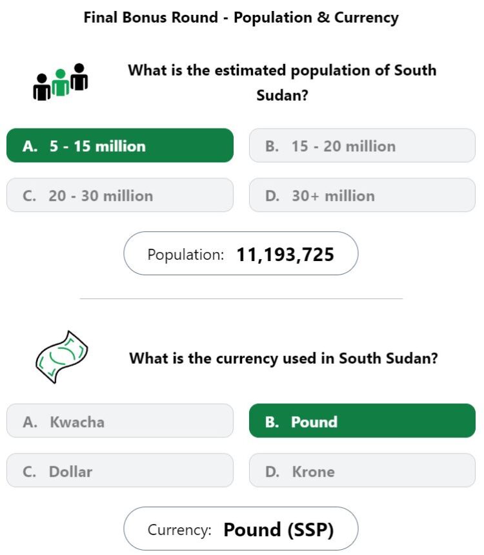Click the green banknote currency icon
This screenshot has width=484, height=555.
(x=62, y=357)
